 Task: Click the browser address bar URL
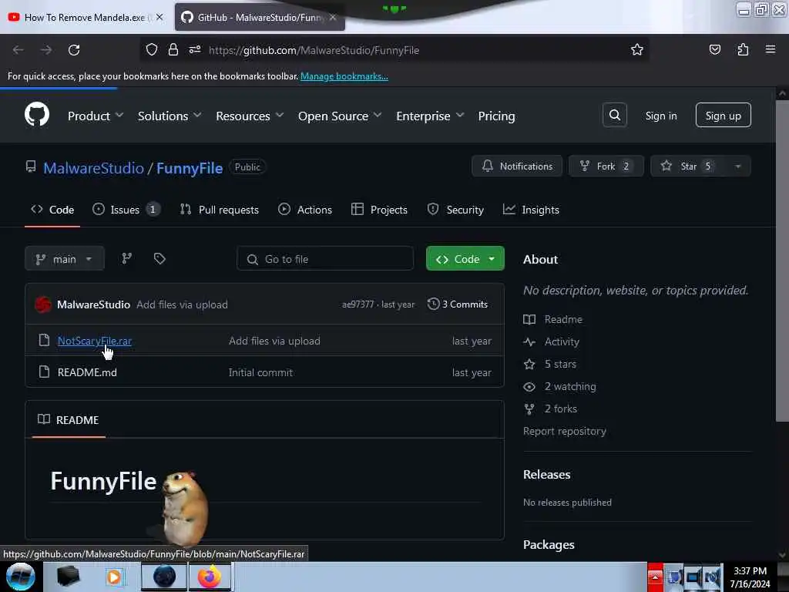314,50
